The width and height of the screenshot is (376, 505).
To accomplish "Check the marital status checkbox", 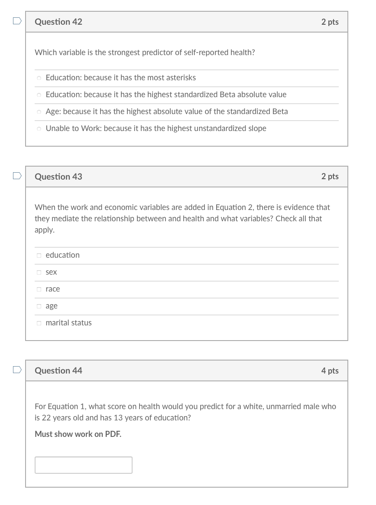I will coord(39,323).
